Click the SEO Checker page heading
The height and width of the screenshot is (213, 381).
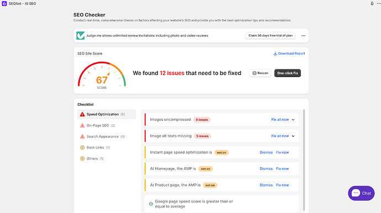click(89, 15)
